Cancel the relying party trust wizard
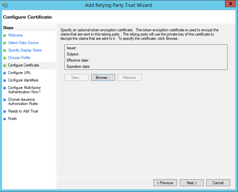This screenshot has width=238, height=192. (x=218, y=183)
